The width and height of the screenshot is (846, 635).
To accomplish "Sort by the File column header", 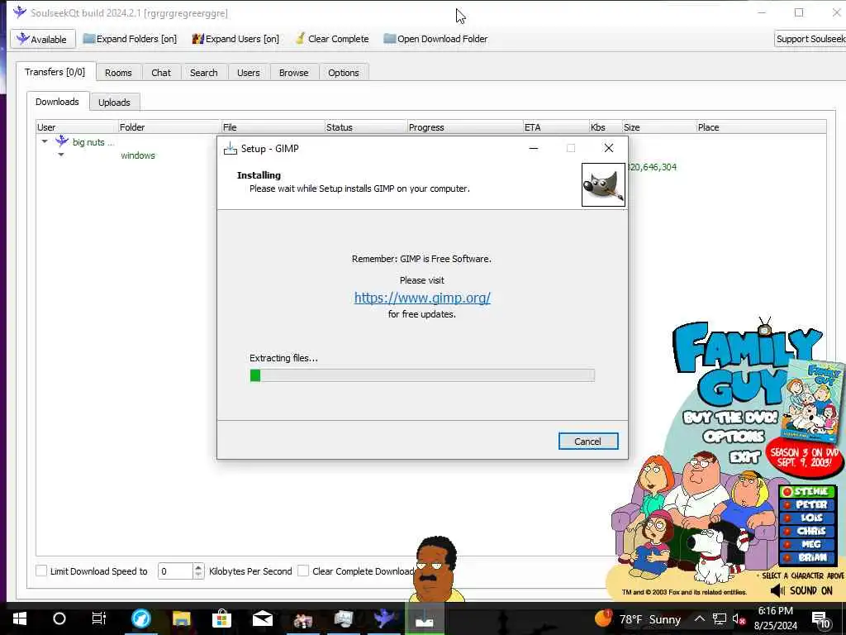I will [273, 127].
